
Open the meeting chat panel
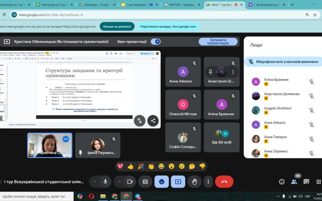click(306, 182)
